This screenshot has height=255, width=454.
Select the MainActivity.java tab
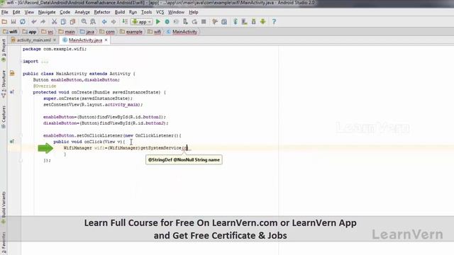(x=85, y=40)
